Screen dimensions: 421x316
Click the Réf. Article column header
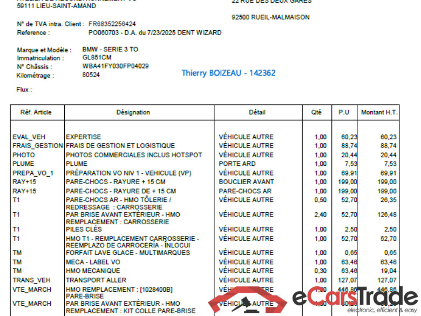pyautogui.click(x=36, y=112)
